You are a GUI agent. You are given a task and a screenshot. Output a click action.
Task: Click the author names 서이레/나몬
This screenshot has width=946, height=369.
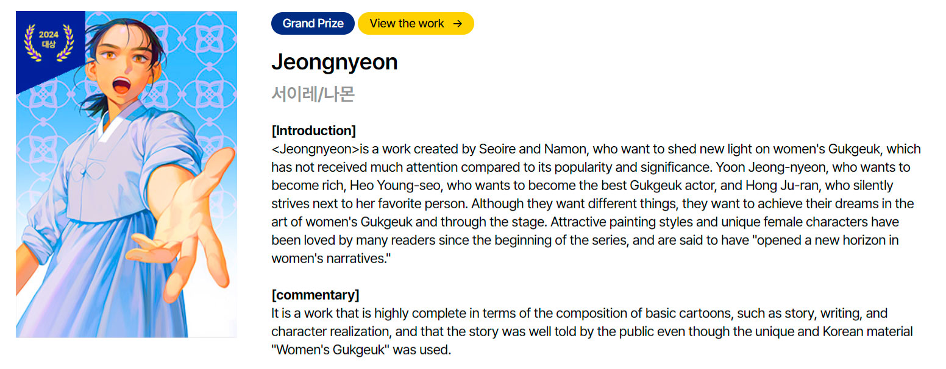coord(313,94)
